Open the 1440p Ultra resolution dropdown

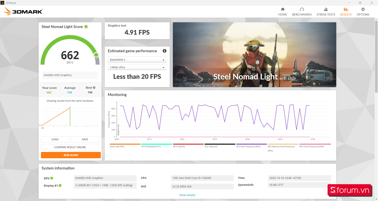[x=137, y=67]
